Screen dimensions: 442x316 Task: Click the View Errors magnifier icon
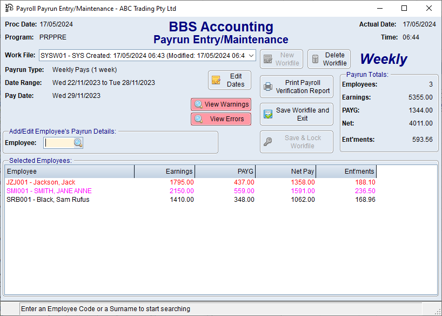click(x=199, y=119)
